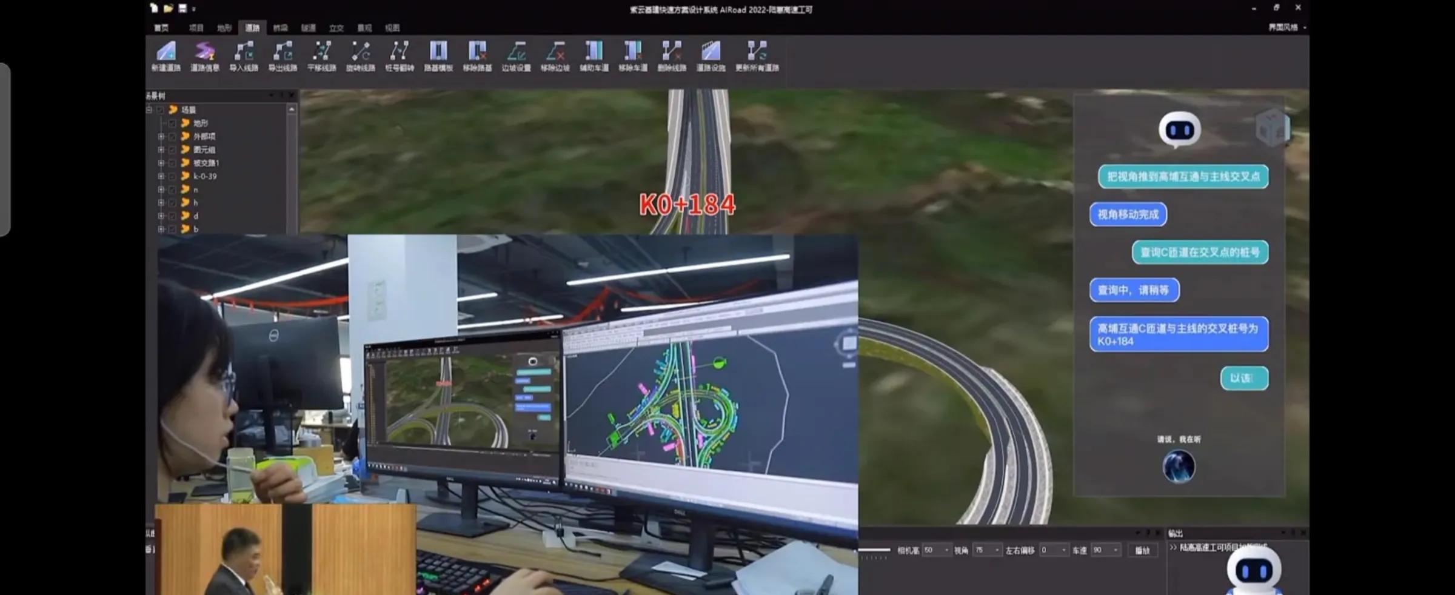Expand the k-0-39 tree node
This screenshot has width=1455, height=595.
pyautogui.click(x=161, y=176)
